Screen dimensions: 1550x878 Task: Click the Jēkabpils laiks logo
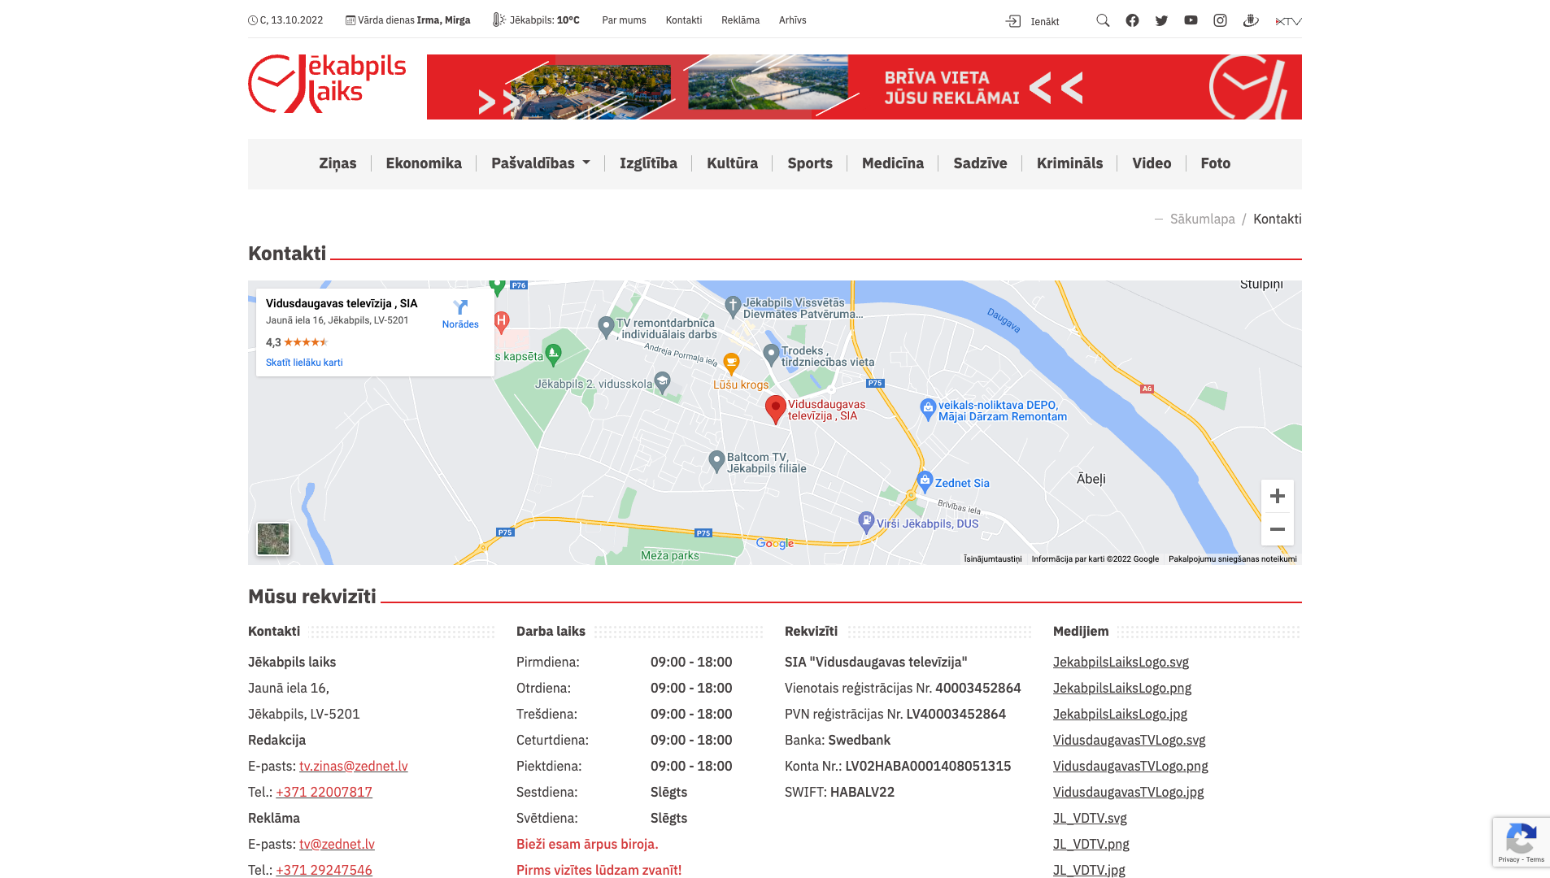pyautogui.click(x=327, y=85)
